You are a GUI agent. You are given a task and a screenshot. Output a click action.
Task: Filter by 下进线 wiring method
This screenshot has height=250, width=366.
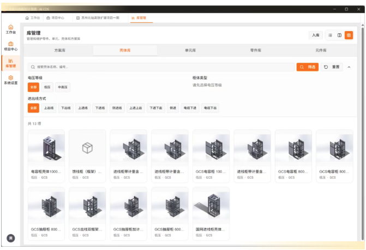click(100, 108)
